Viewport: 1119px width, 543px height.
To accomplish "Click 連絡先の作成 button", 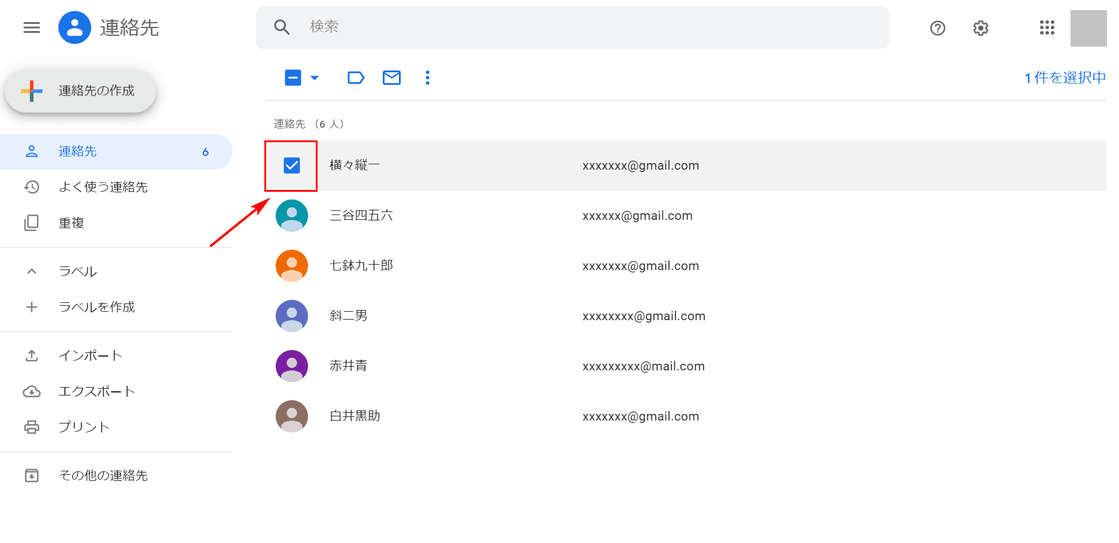I will click(81, 91).
